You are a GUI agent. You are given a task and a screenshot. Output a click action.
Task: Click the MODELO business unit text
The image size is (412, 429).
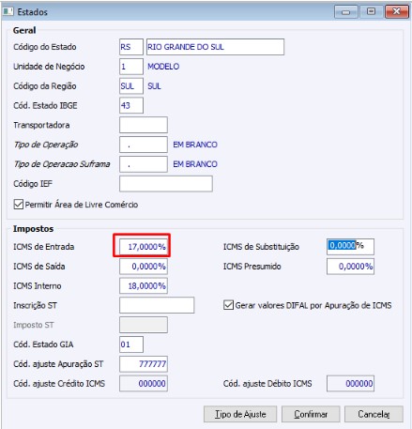click(x=163, y=67)
